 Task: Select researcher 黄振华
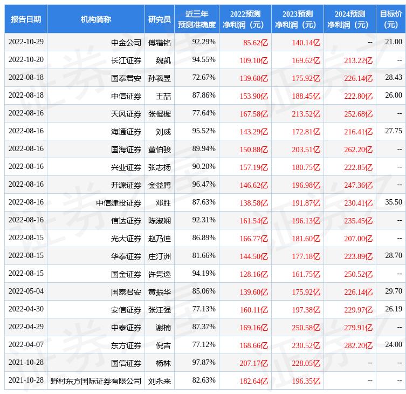[160, 292]
